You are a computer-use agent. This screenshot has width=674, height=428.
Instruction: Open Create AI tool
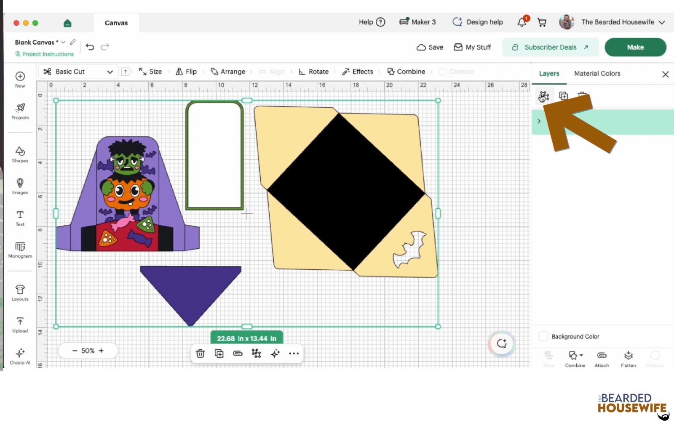[20, 356]
